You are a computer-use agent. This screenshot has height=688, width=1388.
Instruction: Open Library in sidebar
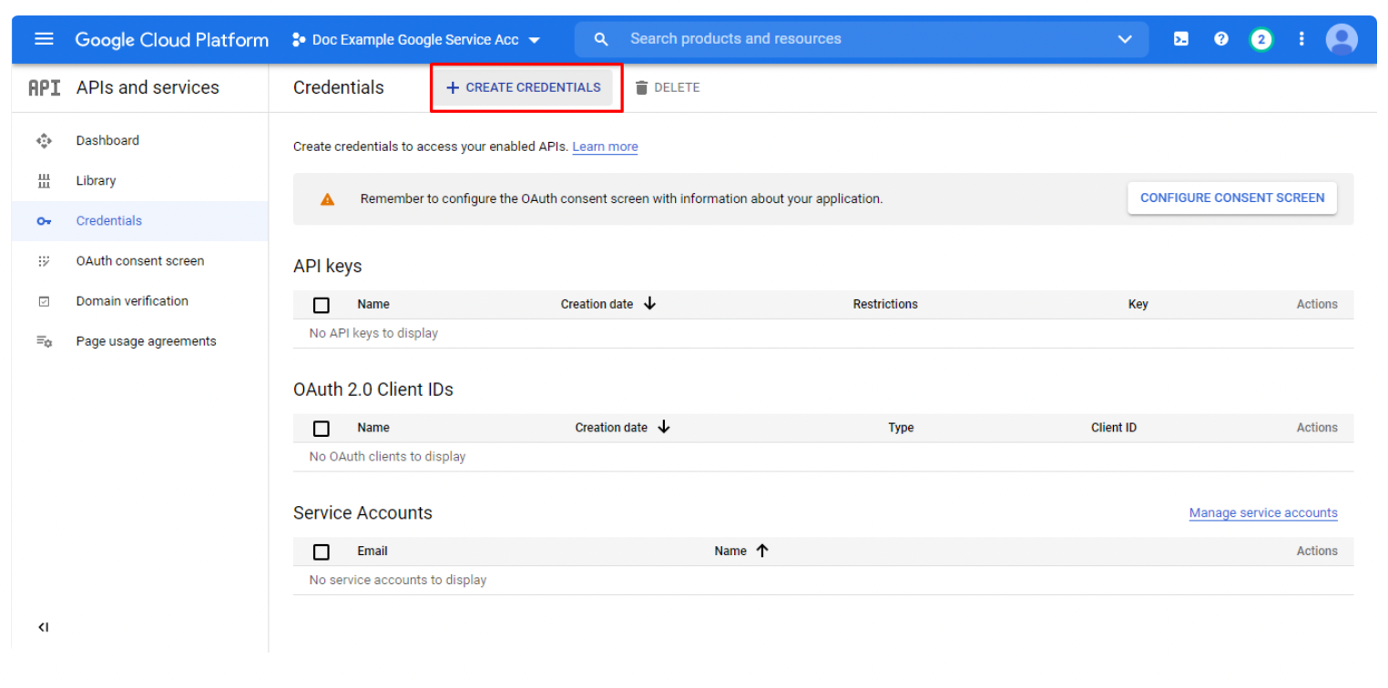pyautogui.click(x=96, y=180)
